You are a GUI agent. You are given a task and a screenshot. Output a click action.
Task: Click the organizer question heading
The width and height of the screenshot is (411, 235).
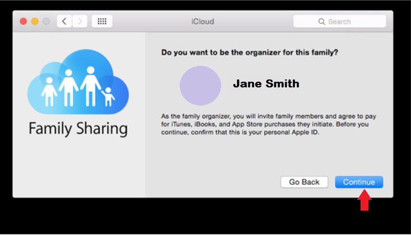tap(249, 52)
